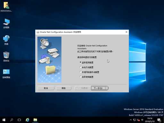Image resolution: width=164 pixels, height=123 pixels.
Task: Open the Control Panel desktop icon
Action: 6,74
